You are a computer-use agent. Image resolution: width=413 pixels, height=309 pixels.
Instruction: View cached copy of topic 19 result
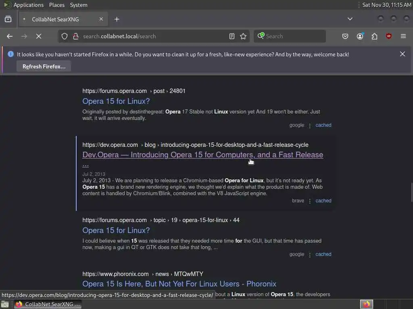tap(323, 254)
